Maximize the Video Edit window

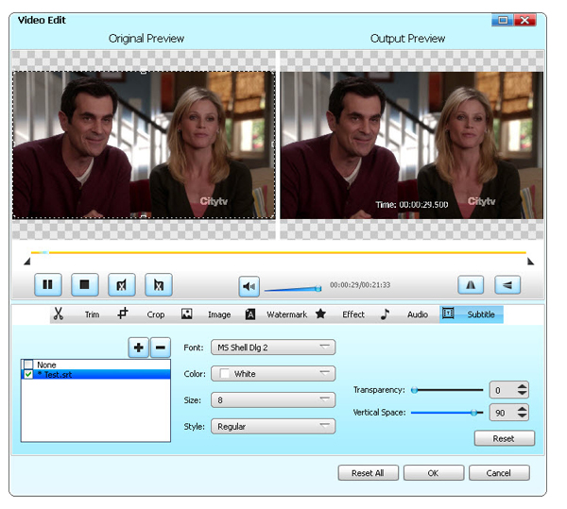tap(503, 20)
